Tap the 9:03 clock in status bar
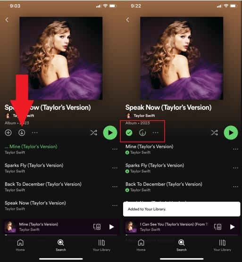The height and width of the screenshot is (262, 242). tap(15, 6)
